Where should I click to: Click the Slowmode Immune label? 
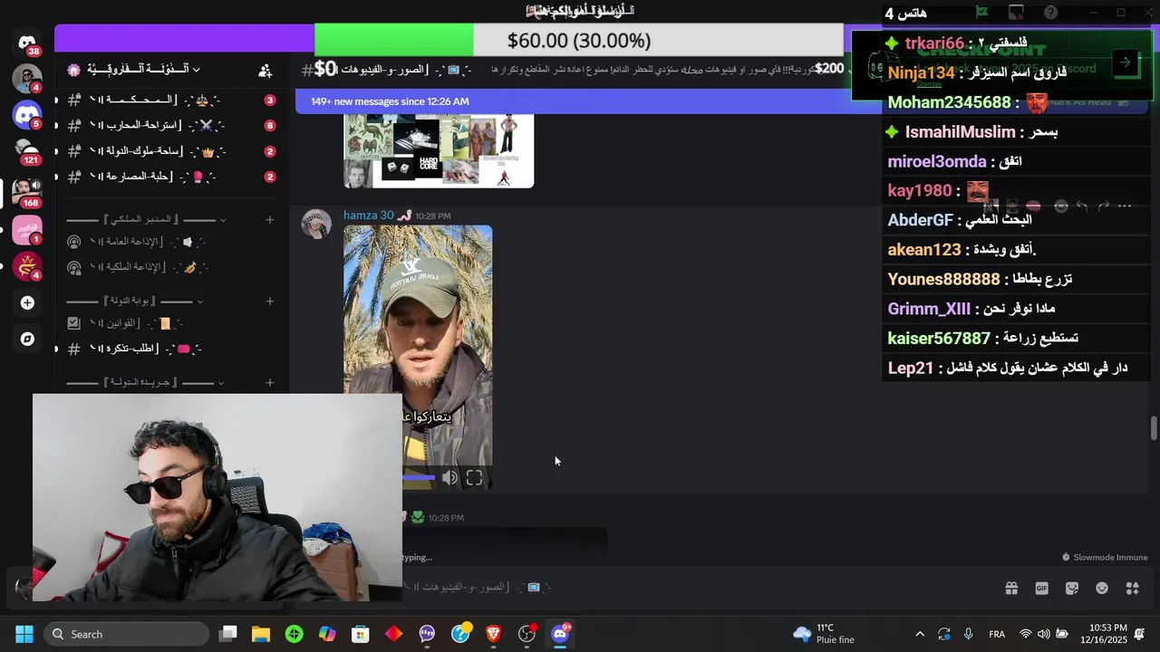(1105, 558)
